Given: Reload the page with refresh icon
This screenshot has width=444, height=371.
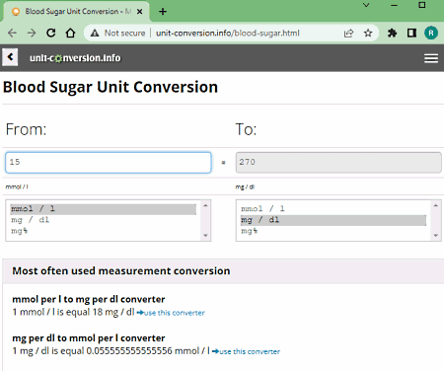Looking at the screenshot, I should pyautogui.click(x=51, y=33).
